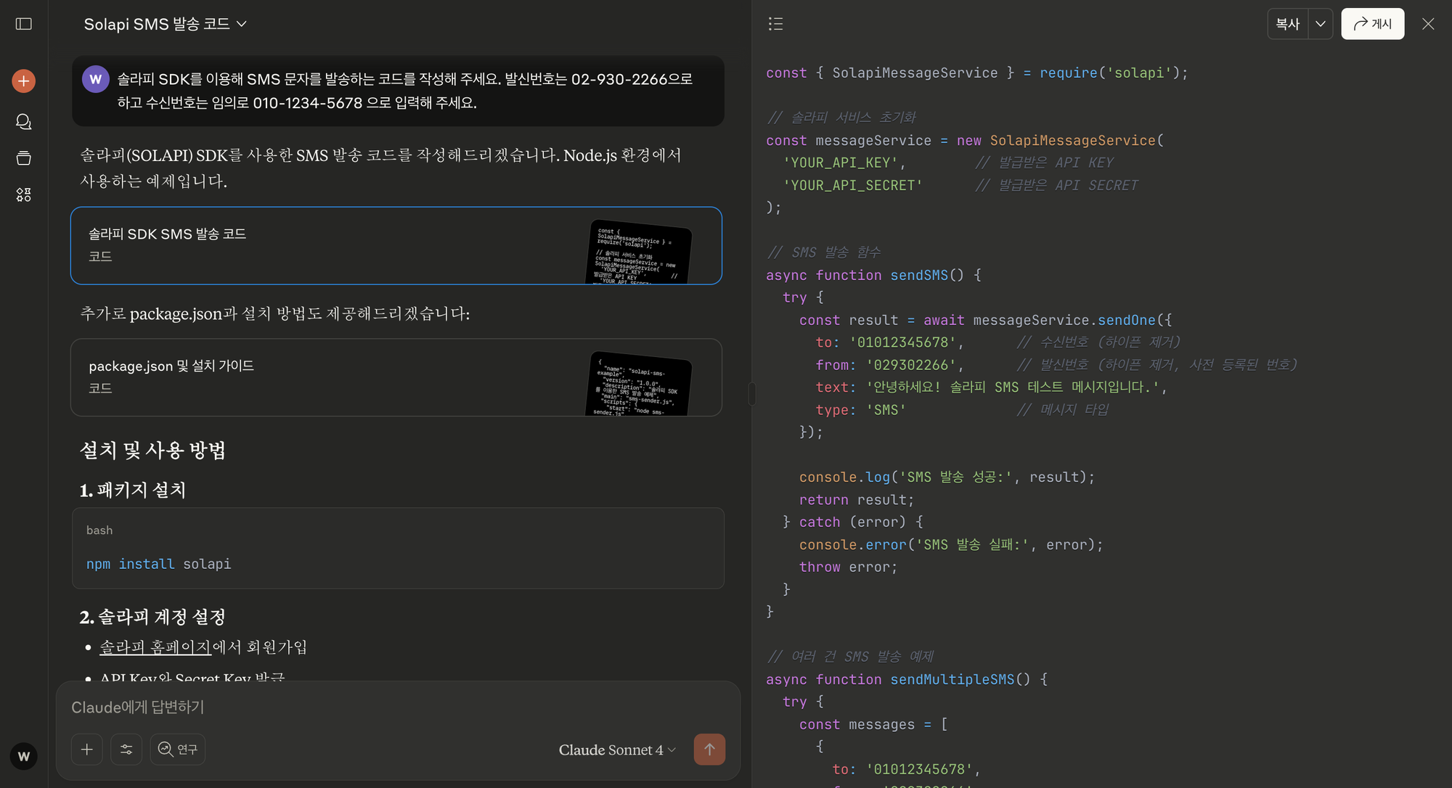Image resolution: width=1452 pixels, height=788 pixels.
Task: Open the chats history icon in sidebar
Action: tap(24, 121)
